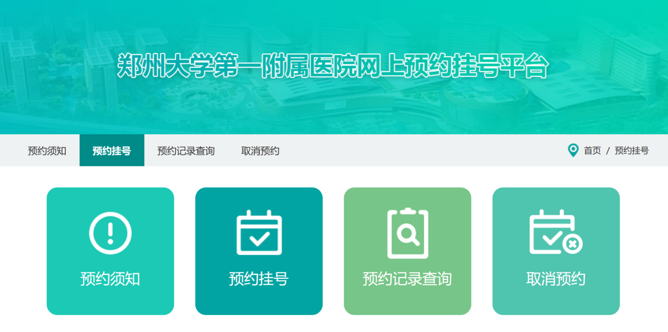The height and width of the screenshot is (332, 668).
Task: Click the 郑州大学第一附属医院网上预约挂号平台 banner title
Action: pyautogui.click(x=333, y=66)
